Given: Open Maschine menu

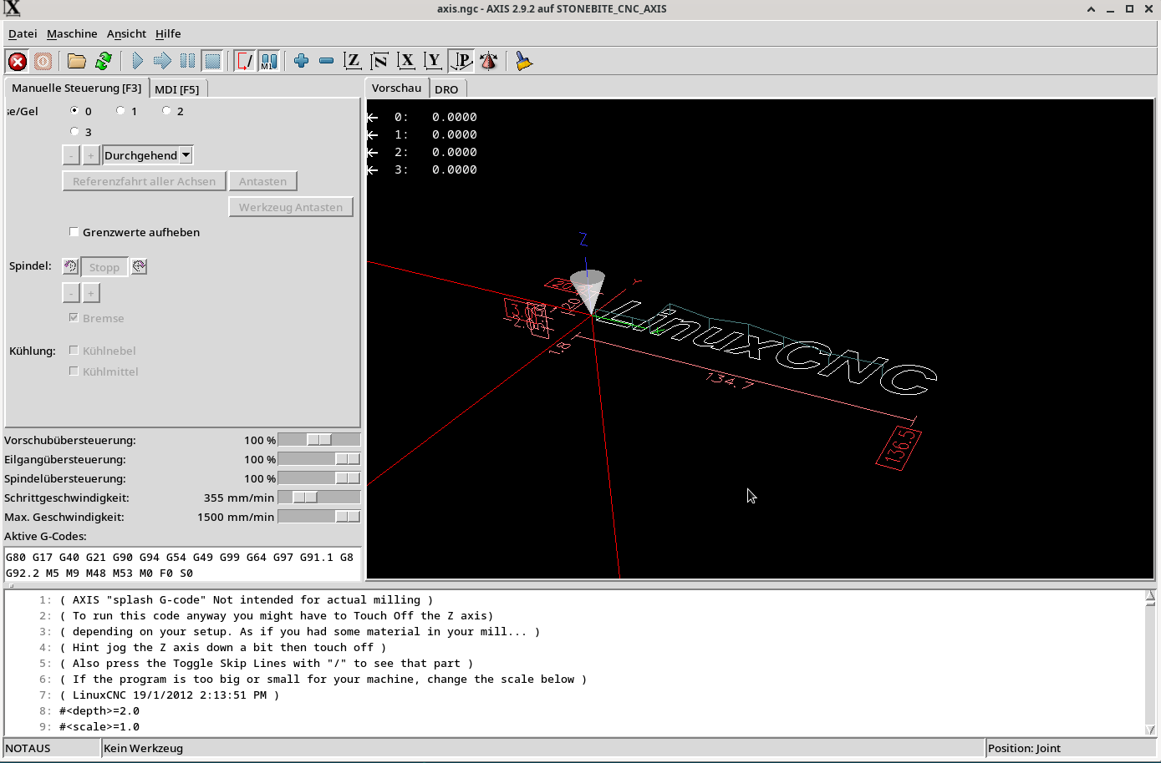Looking at the screenshot, I should [72, 33].
